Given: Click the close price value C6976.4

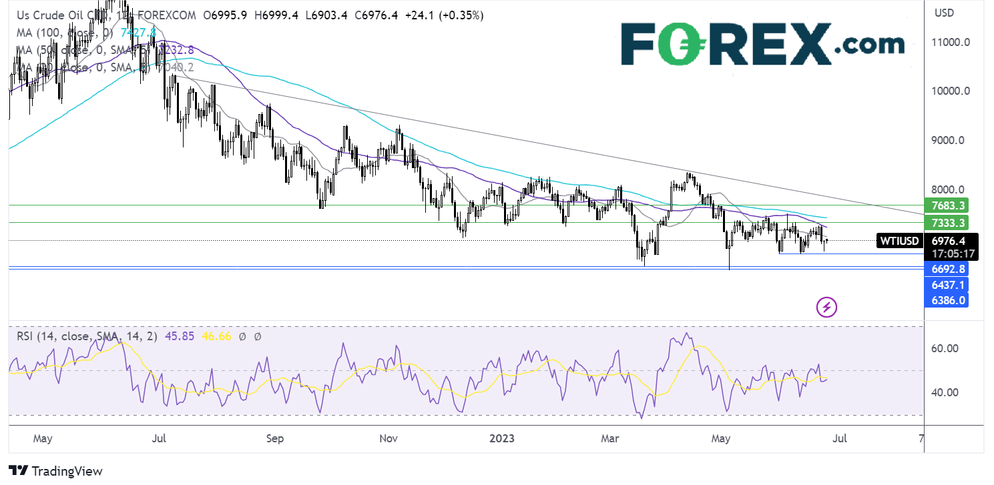Looking at the screenshot, I should tap(377, 15).
